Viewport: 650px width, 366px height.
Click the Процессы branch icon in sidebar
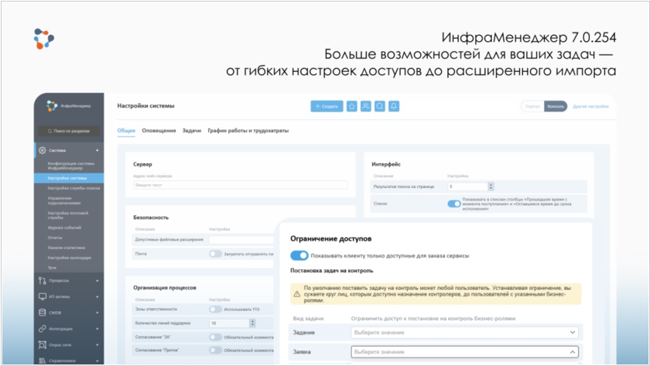click(x=43, y=281)
